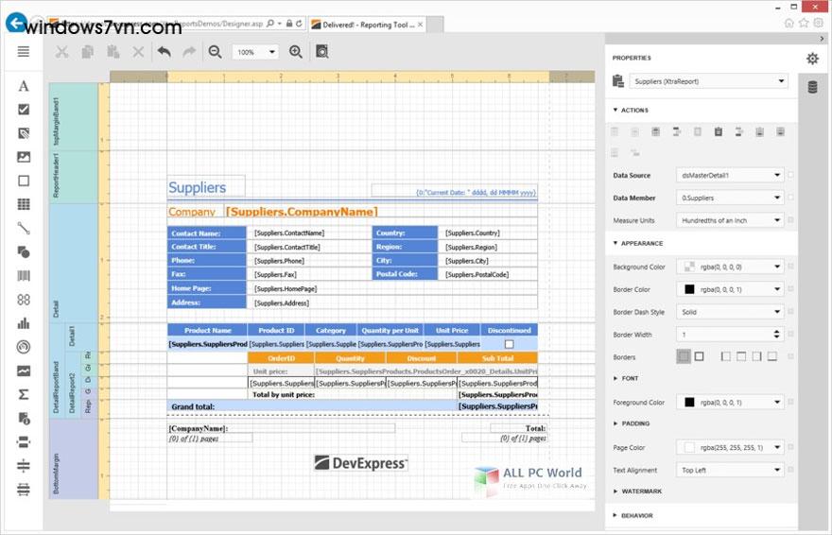Select the Label text tool
The width and height of the screenshot is (832, 535).
point(24,86)
